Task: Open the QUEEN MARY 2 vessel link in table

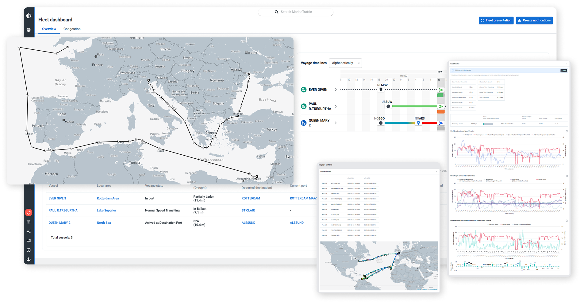Action: click(60, 223)
